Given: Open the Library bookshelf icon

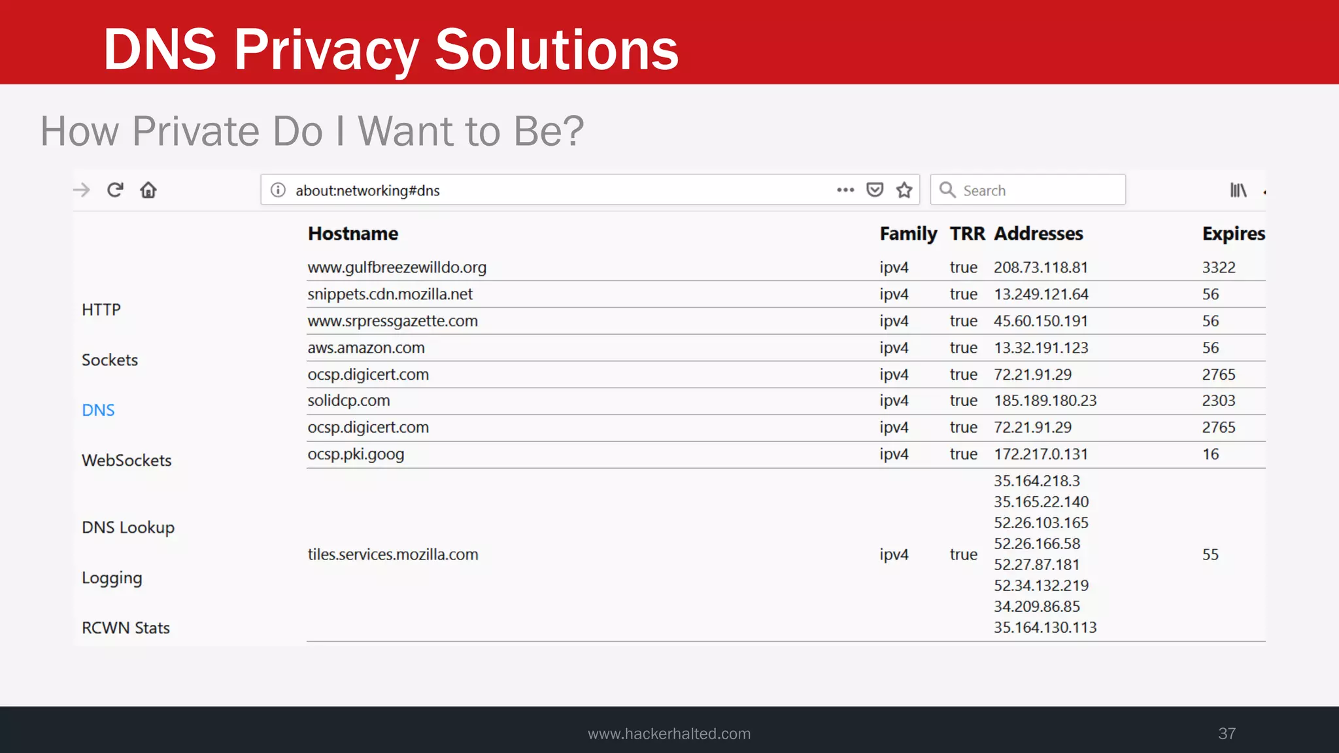Looking at the screenshot, I should point(1238,190).
